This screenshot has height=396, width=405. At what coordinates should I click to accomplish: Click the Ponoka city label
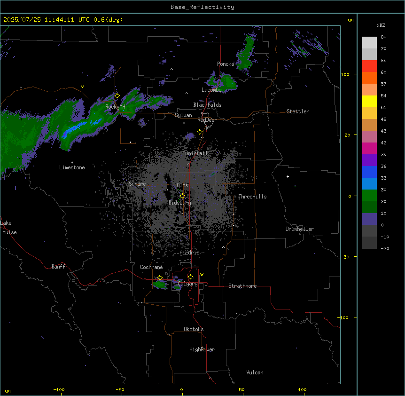point(226,64)
